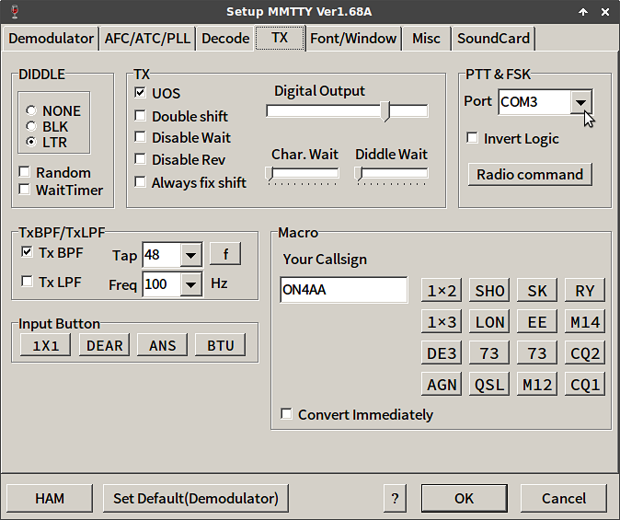Click the SHO macro button
620x520 pixels.
tap(489, 291)
